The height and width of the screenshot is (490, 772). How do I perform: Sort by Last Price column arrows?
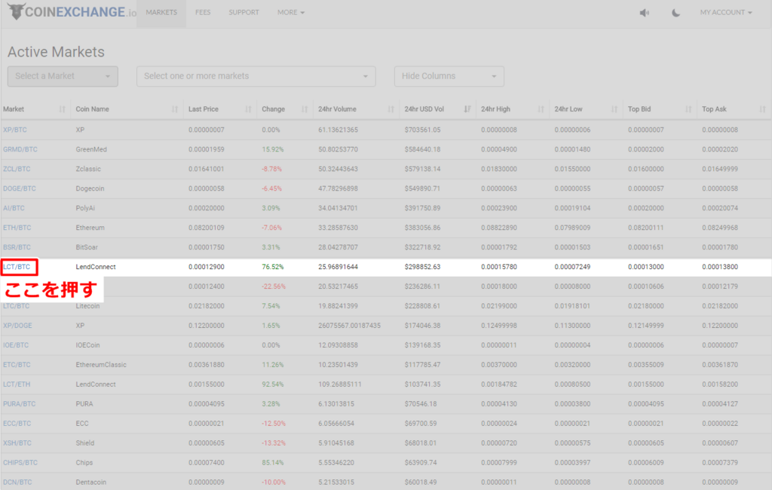[248, 109]
